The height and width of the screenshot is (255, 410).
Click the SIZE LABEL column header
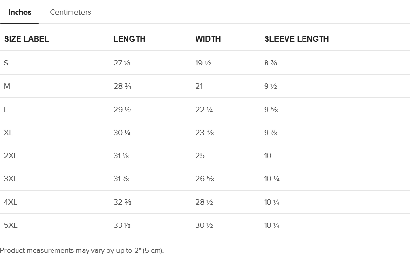coord(27,39)
